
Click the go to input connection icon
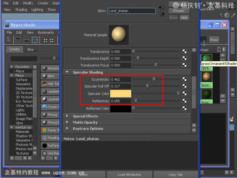coord(162,7)
